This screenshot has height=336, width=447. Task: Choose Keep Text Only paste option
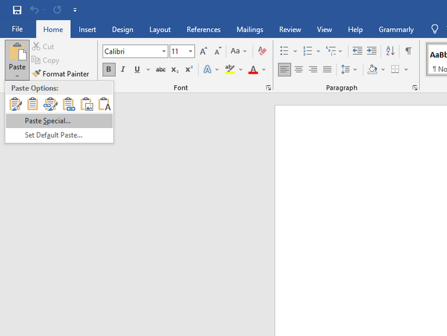point(104,104)
